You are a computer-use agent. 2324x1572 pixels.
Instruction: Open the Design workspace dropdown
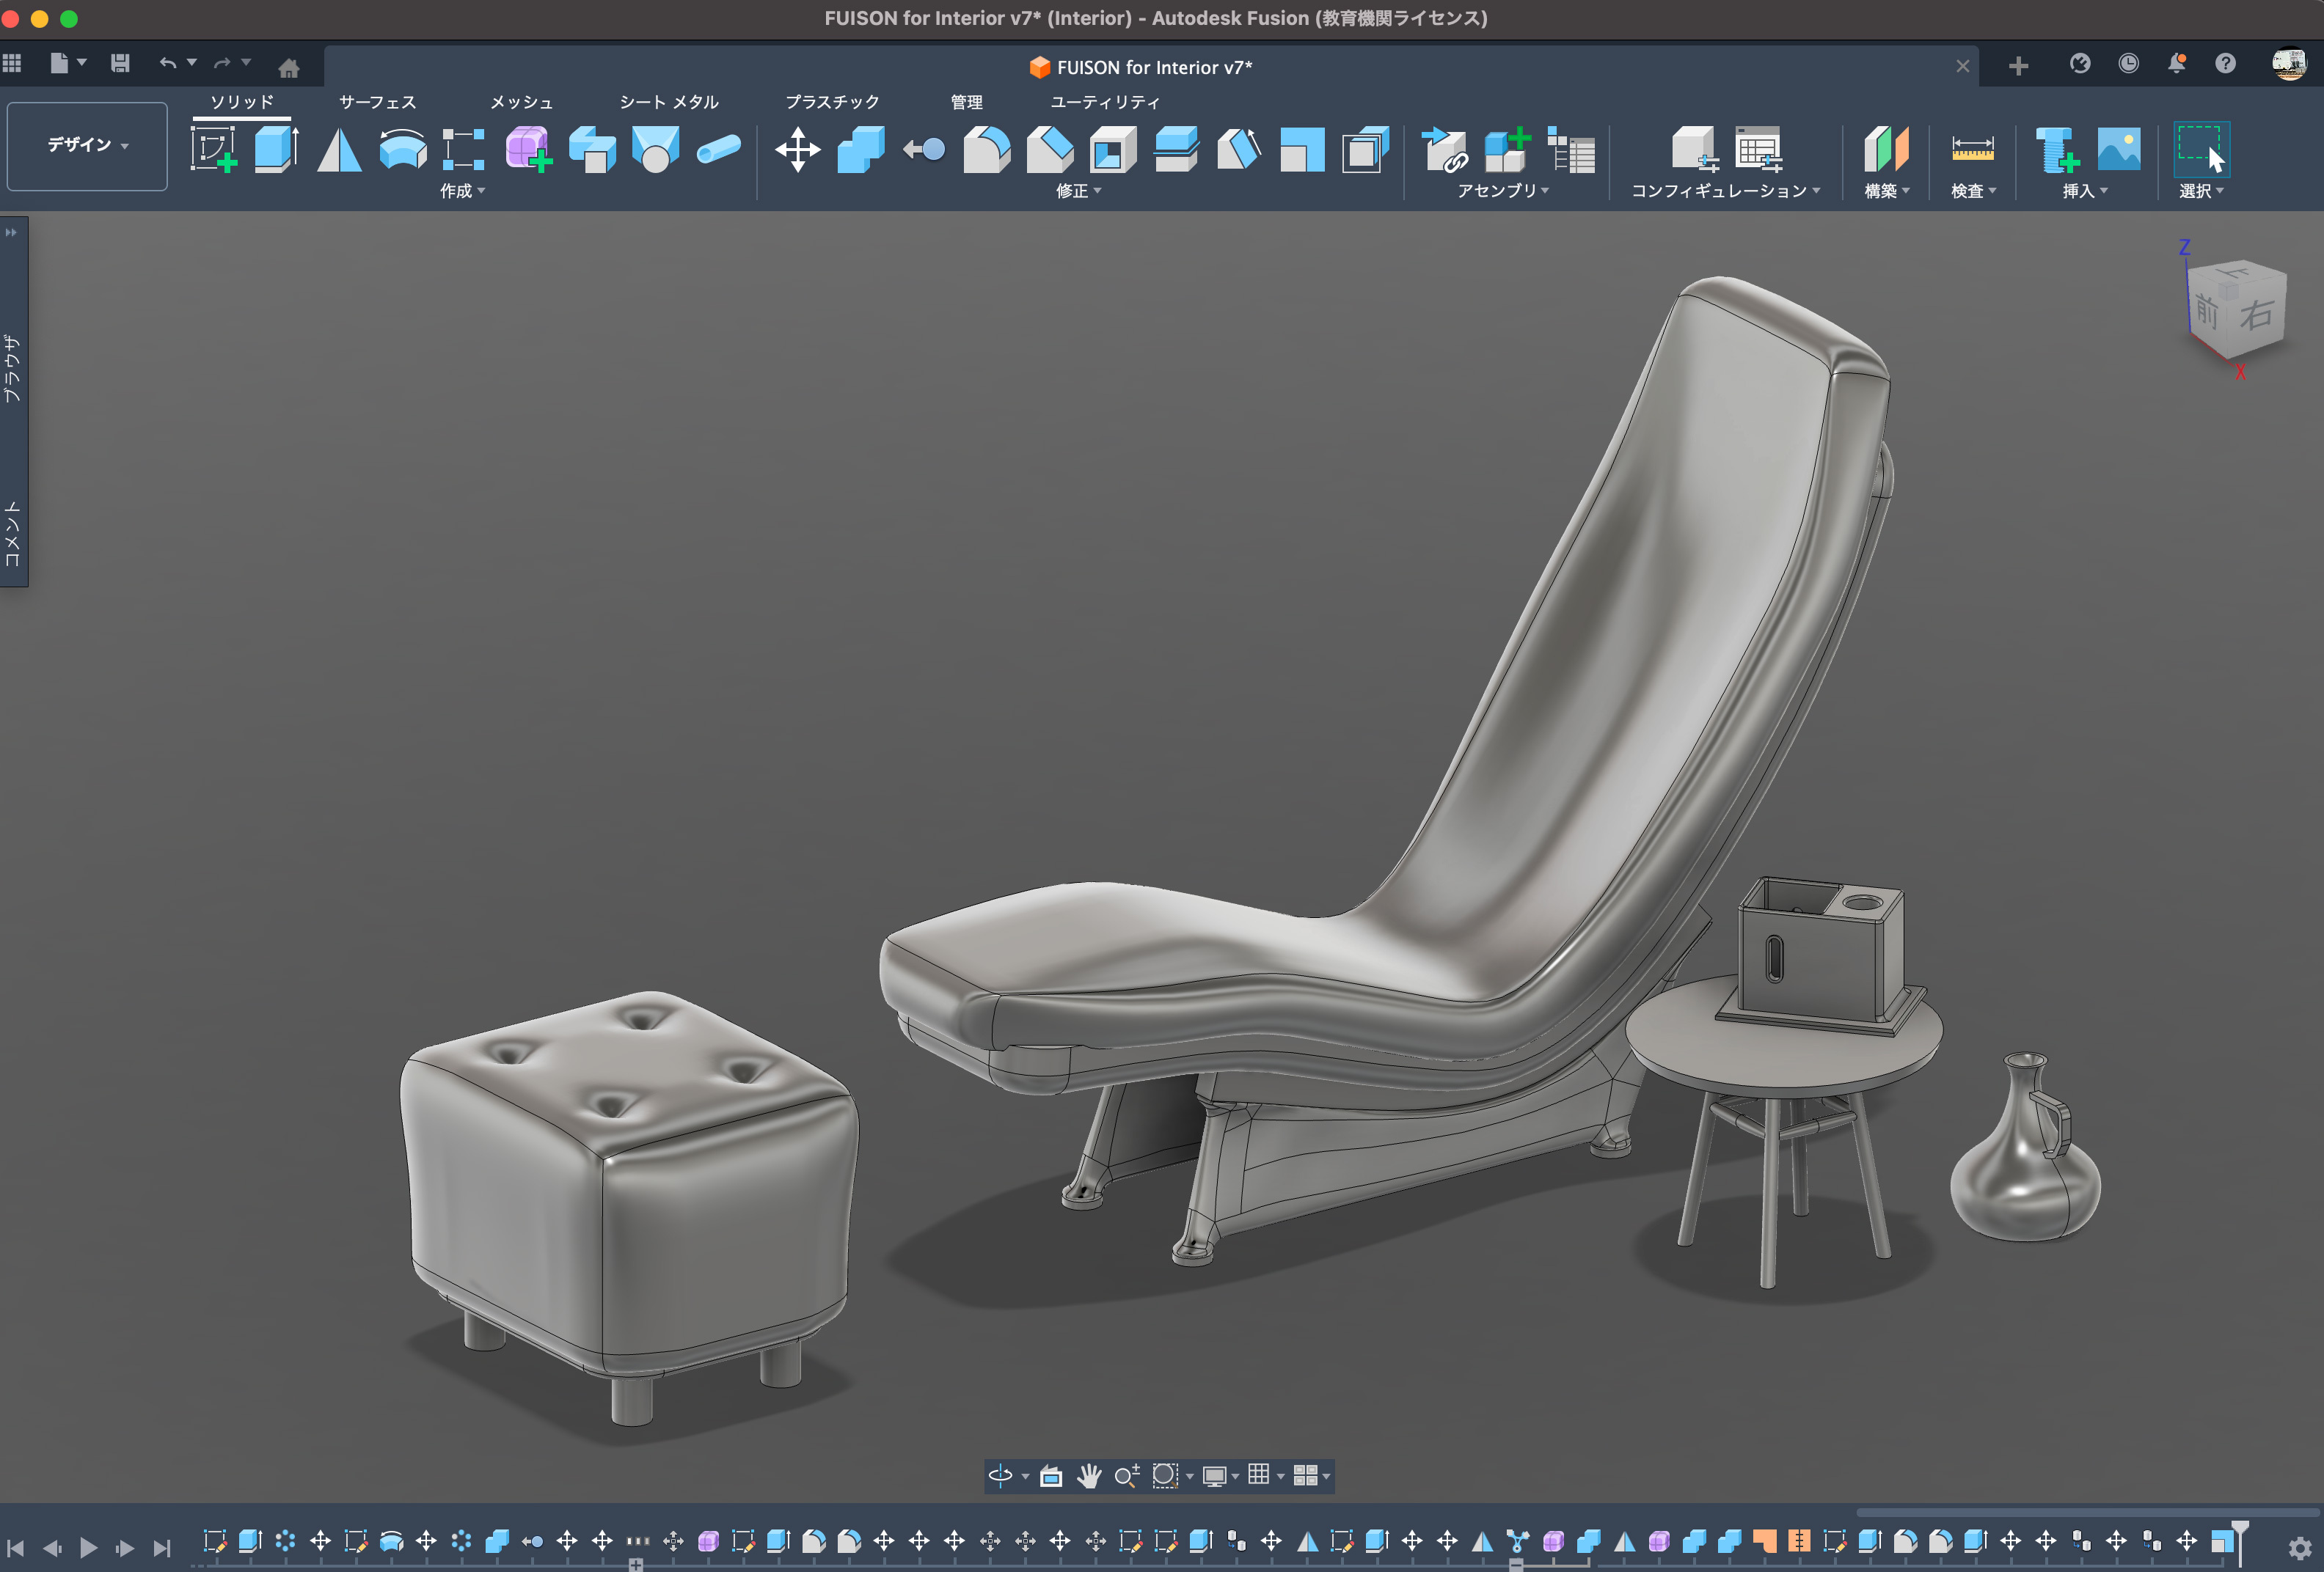tap(87, 146)
